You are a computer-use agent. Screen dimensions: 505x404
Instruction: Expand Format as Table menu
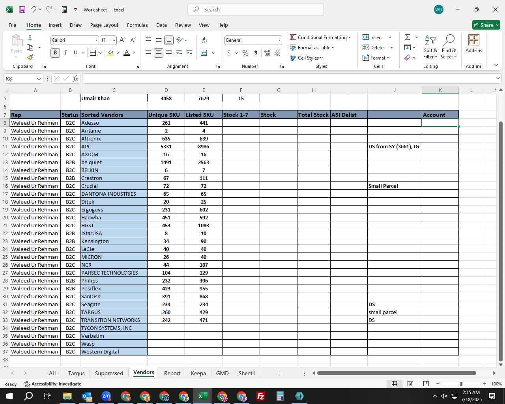coord(312,47)
